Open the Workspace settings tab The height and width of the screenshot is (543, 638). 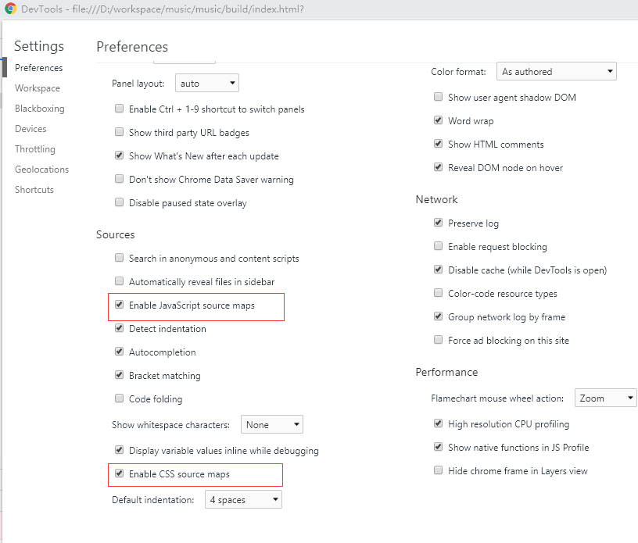coord(38,88)
